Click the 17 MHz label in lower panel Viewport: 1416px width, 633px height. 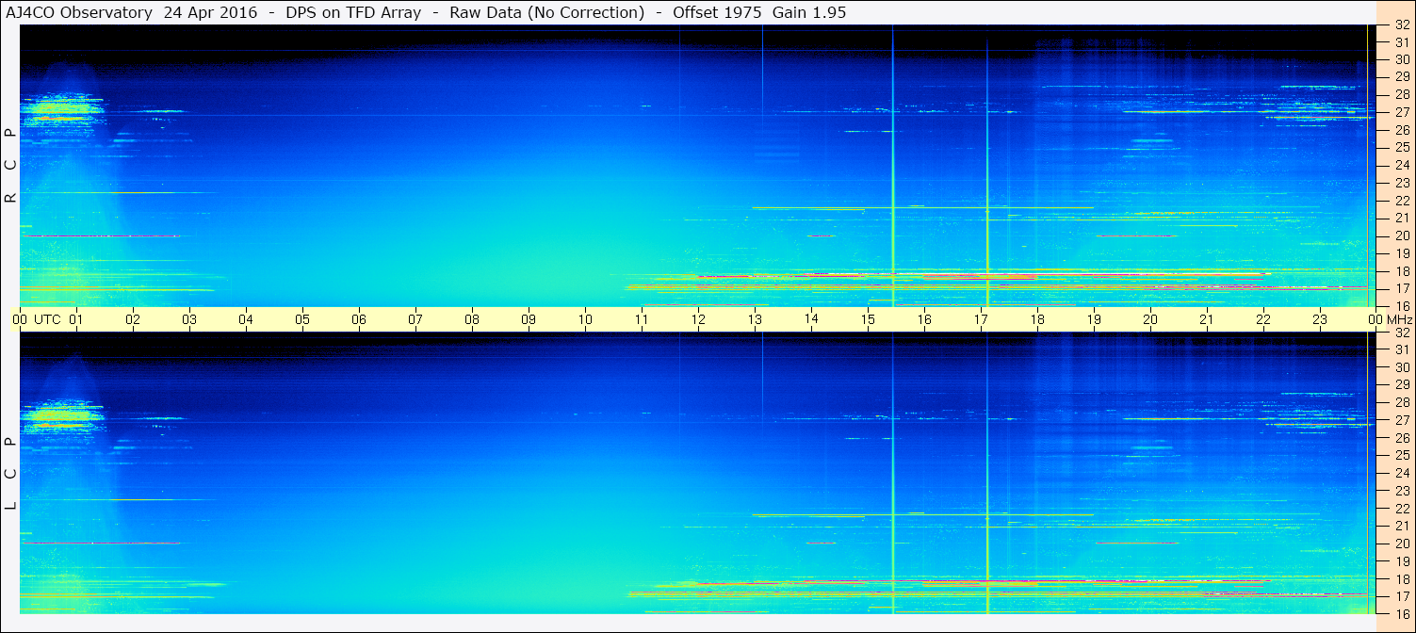1401,596
